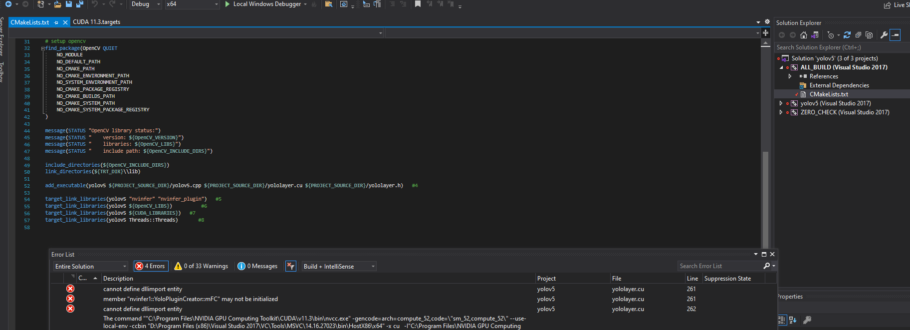Click the New Project toolbar icon
910x330 pixels.
coord(40,4)
